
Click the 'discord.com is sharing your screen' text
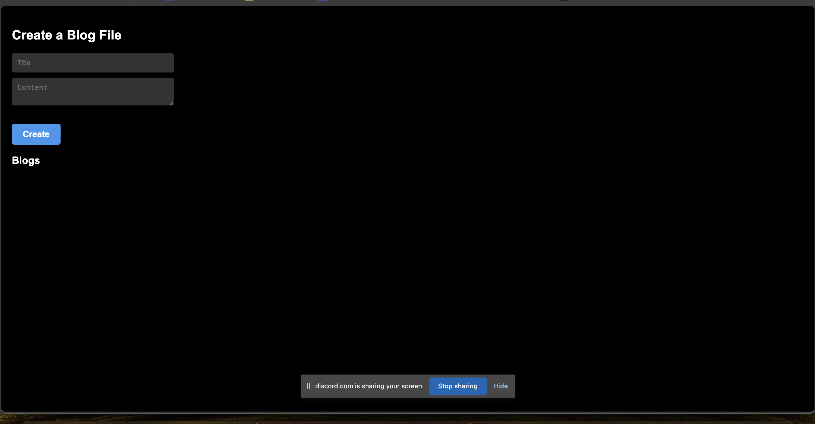tap(369, 386)
